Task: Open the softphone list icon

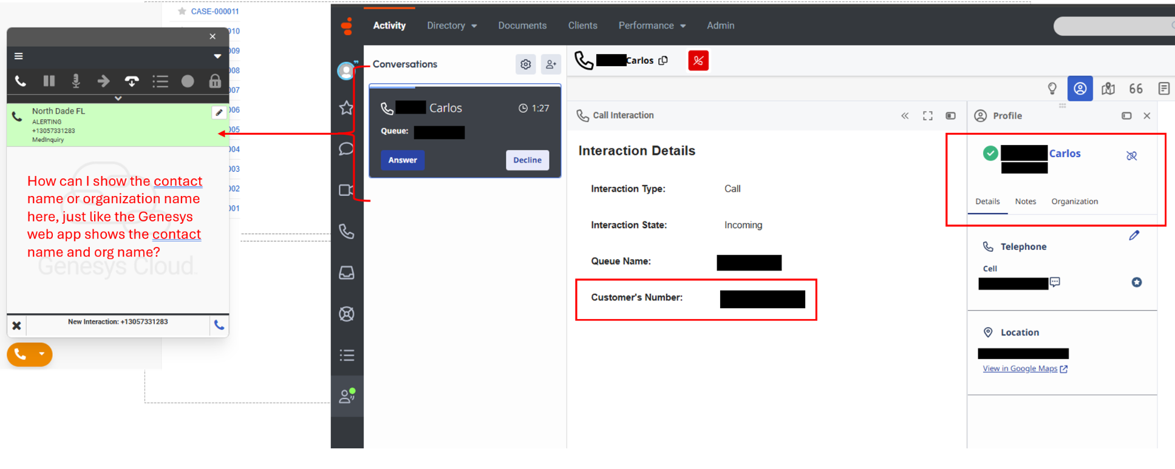Action: pyautogui.click(x=160, y=81)
